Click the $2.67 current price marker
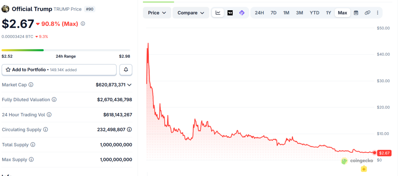Screen dimensions: 399x176 pos(384,153)
